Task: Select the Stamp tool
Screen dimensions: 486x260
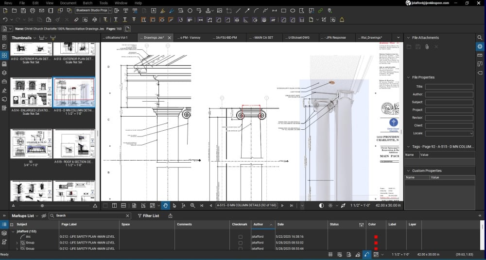Action: [208, 11]
